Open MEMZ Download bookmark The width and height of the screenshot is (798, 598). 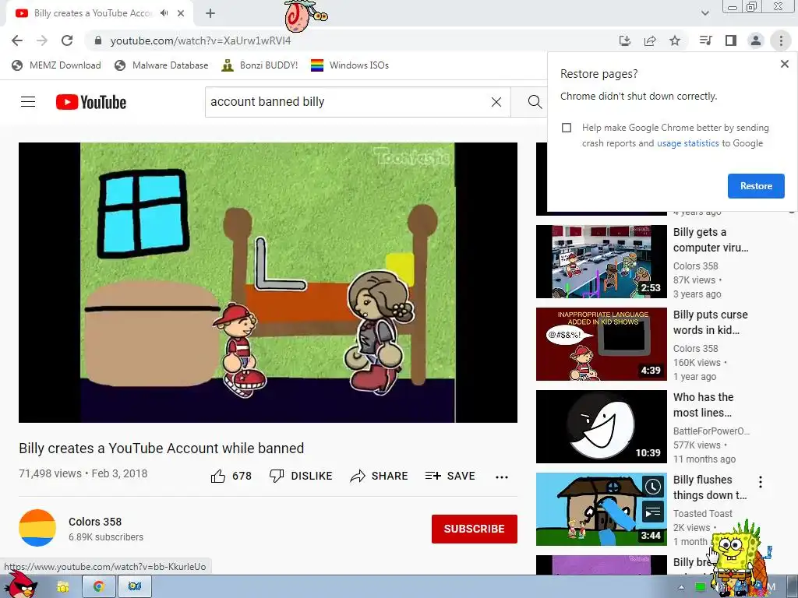[56, 65]
